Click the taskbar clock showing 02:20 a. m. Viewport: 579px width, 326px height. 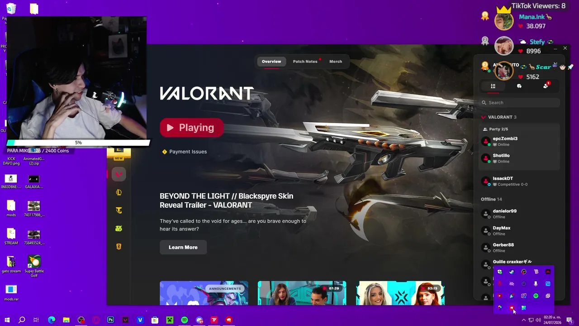(x=552, y=320)
